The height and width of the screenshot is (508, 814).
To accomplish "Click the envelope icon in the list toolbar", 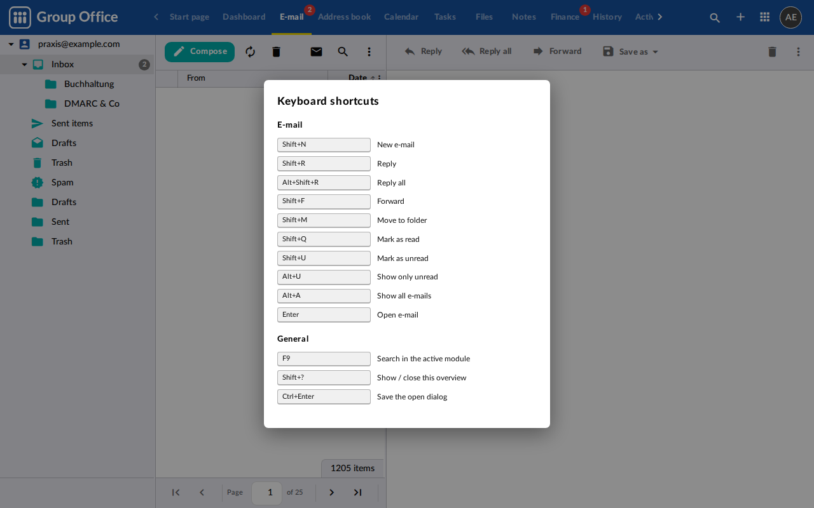I will (316, 51).
